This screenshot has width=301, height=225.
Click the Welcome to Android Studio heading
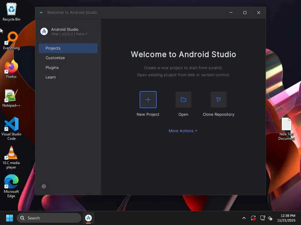coord(183,54)
